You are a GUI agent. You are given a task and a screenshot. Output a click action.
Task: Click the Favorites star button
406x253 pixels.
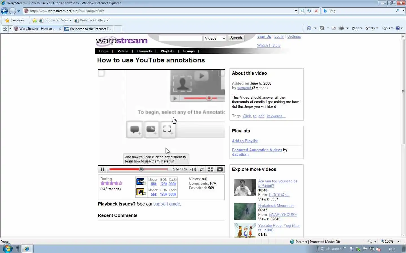click(x=15, y=20)
